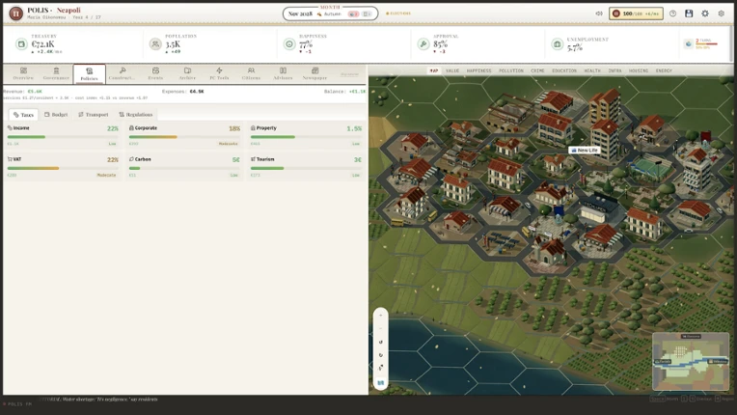Zoom in the map with plus button
737x415 pixels.
[381, 316]
